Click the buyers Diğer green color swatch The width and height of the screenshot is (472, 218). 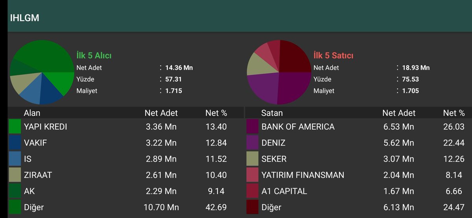(x=15, y=207)
